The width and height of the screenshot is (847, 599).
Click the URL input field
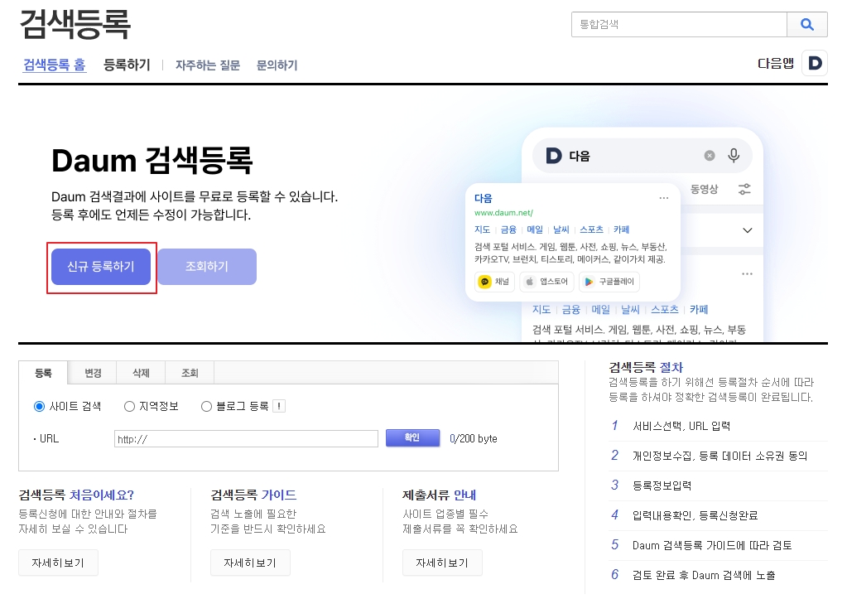246,439
